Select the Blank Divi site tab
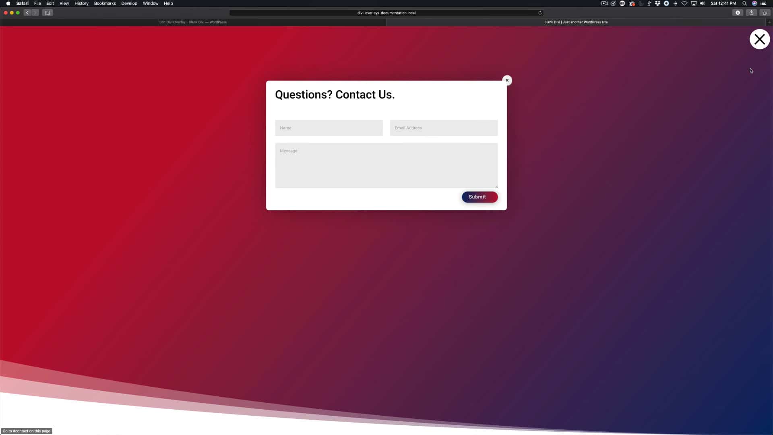The height and width of the screenshot is (435, 773). click(575, 22)
